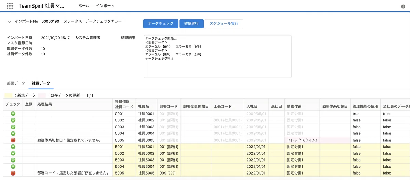Click the info icon at top right
The width and height of the screenshot is (410, 180).
[403, 7]
